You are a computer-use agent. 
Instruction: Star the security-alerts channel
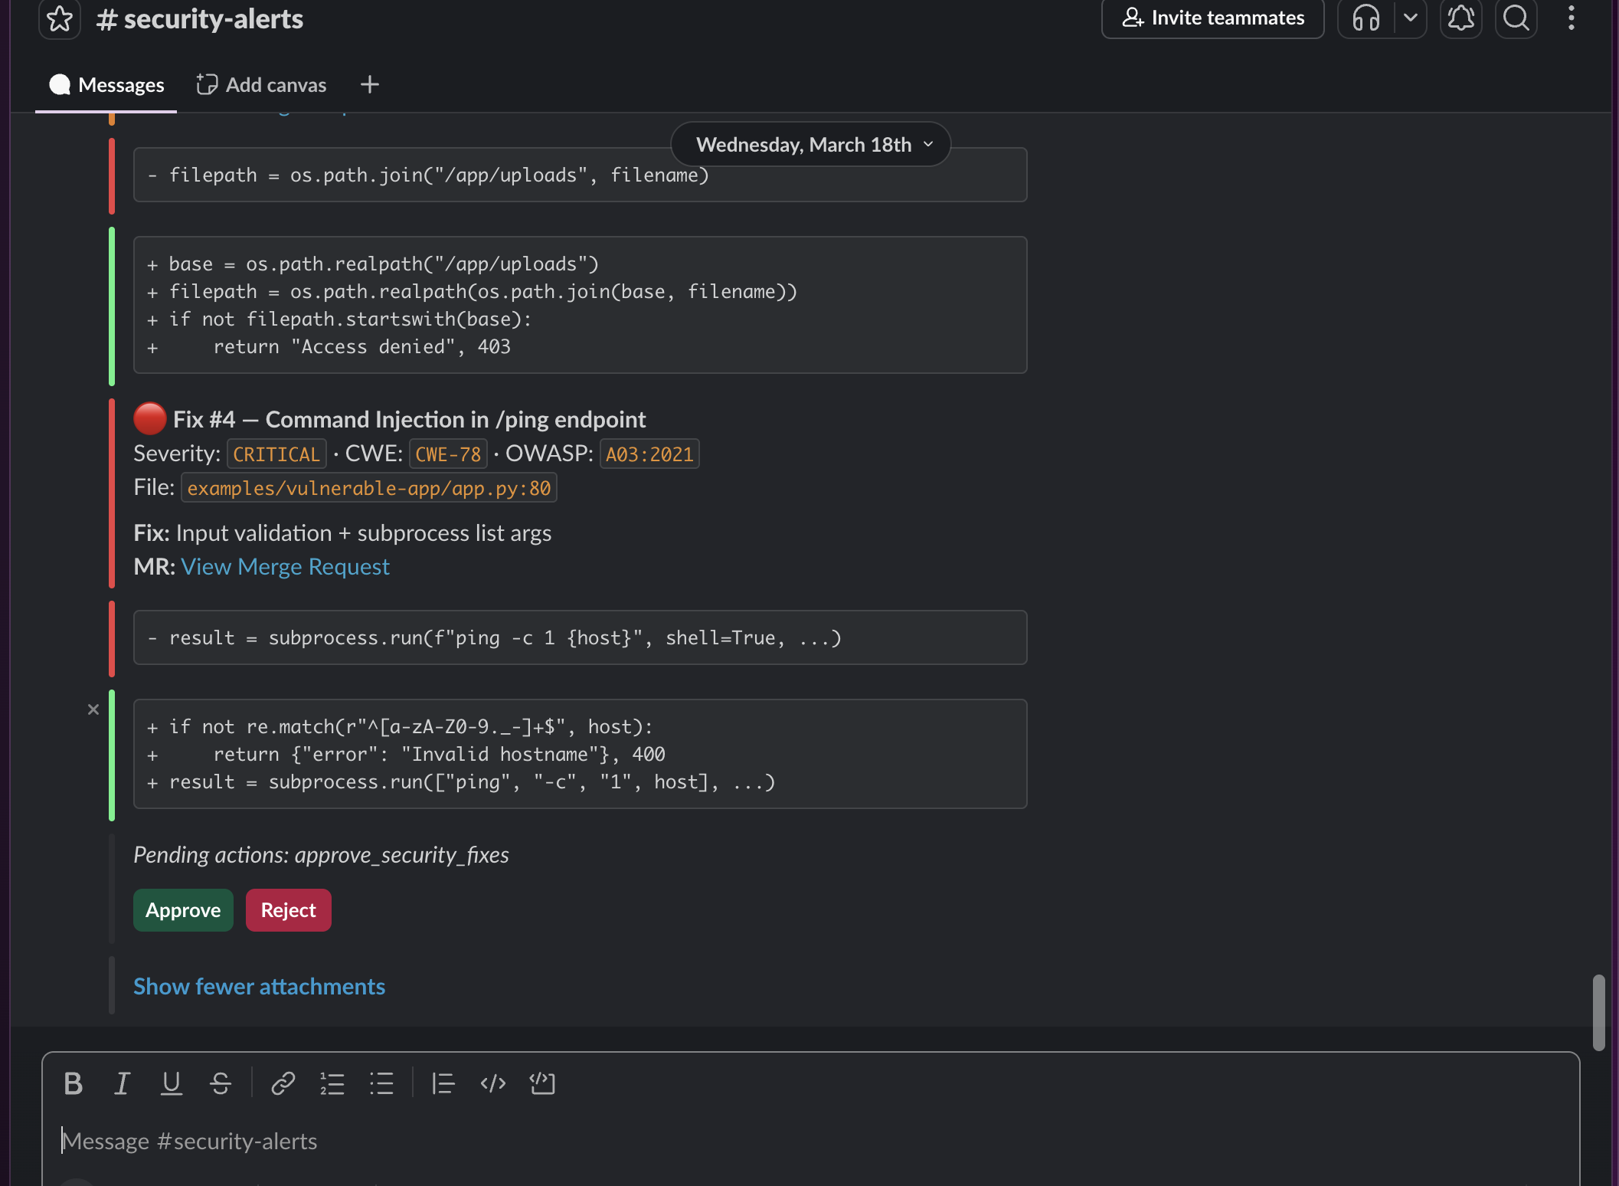tap(60, 18)
